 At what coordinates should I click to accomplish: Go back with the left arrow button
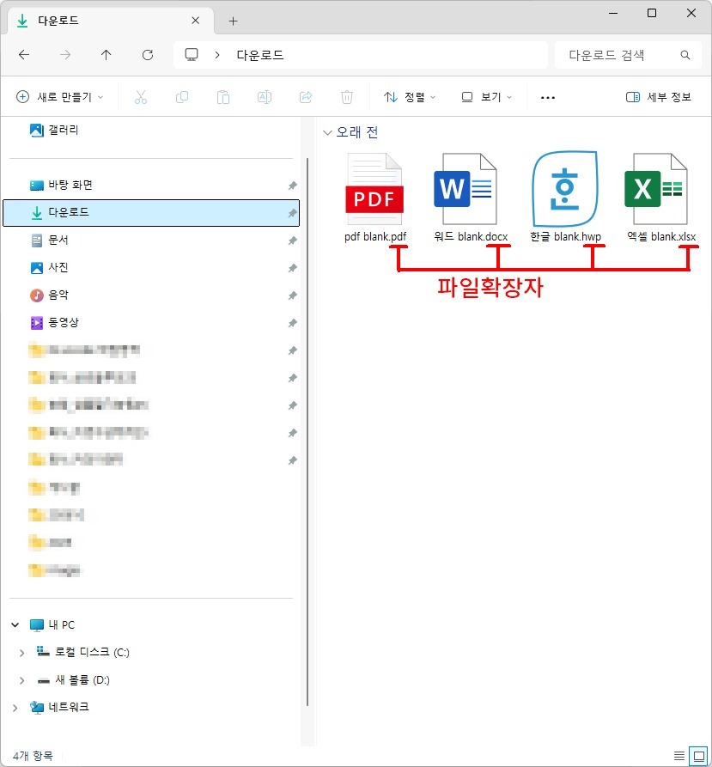point(24,55)
